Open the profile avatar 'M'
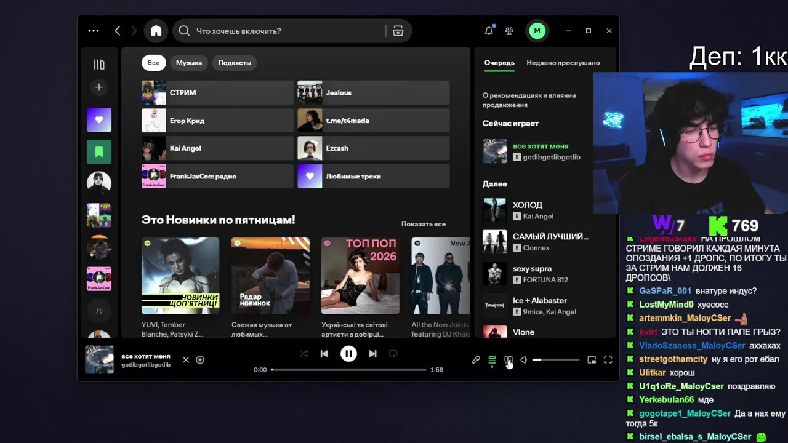Image resolution: width=788 pixels, height=443 pixels. tap(537, 31)
